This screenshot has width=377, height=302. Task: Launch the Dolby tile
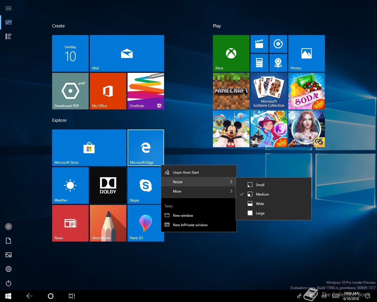tap(108, 186)
